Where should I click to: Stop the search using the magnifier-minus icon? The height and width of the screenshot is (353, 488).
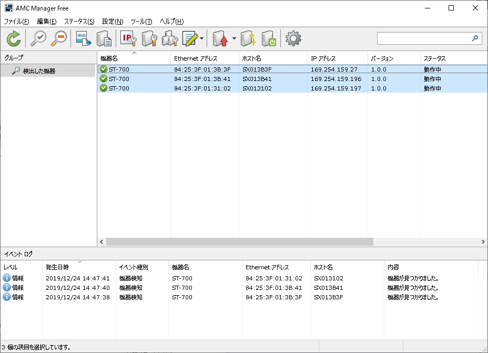click(x=58, y=38)
